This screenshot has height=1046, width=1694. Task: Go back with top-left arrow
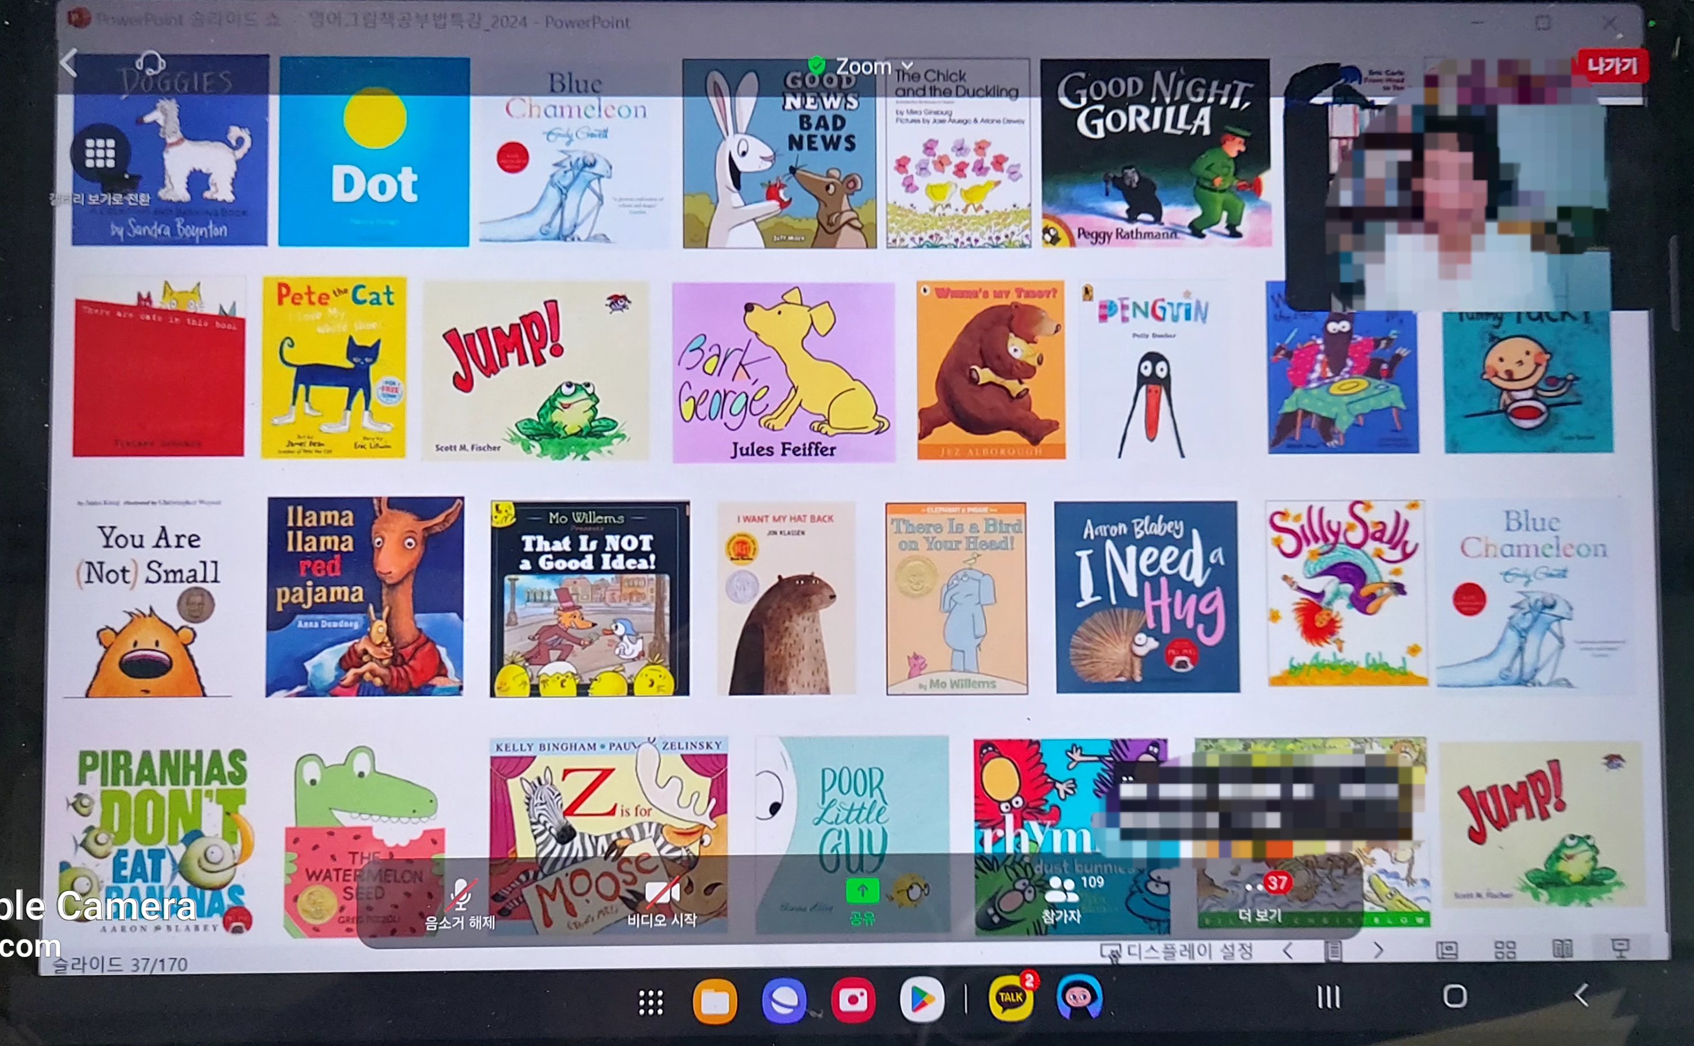[69, 63]
